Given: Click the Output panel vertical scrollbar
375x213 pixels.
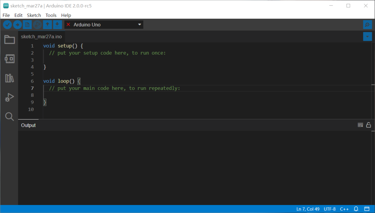Looking at the screenshot, I should pyautogui.click(x=373, y=168).
